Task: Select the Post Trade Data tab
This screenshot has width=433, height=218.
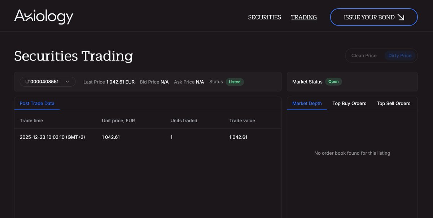Action: (37, 103)
